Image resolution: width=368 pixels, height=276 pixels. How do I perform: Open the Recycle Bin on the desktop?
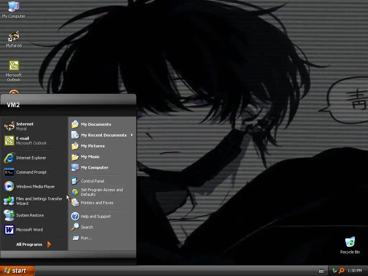pos(350,245)
